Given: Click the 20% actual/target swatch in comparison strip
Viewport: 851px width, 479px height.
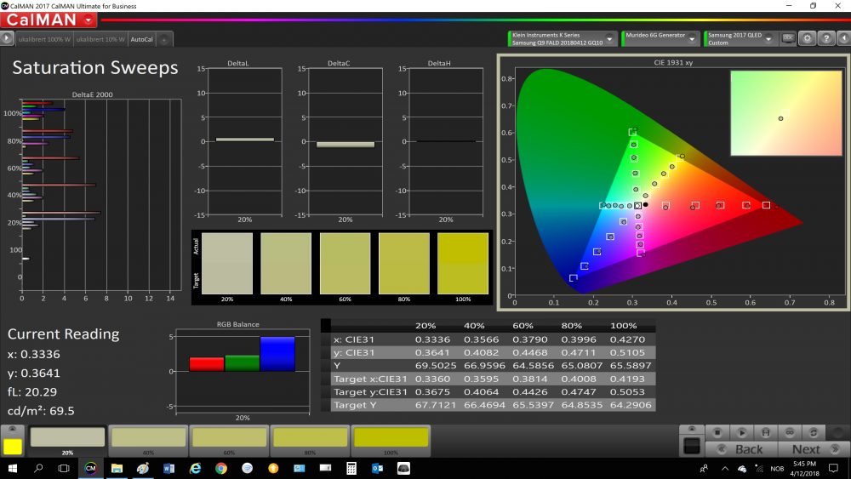Looking at the screenshot, I should coord(227,264).
